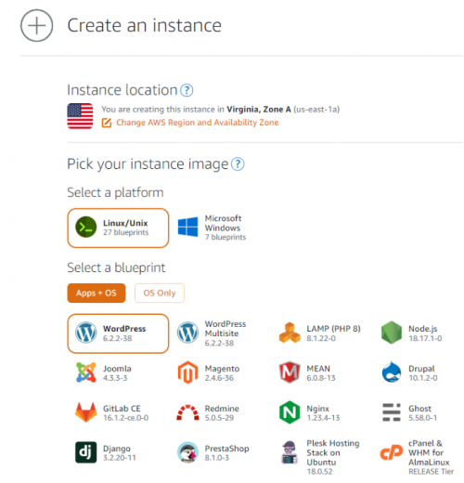Choose the WordPress Multisite blueprint icon

187,333
